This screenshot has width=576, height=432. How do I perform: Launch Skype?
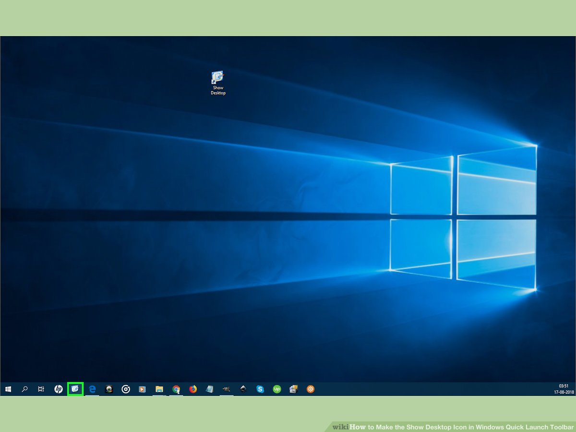(x=260, y=389)
